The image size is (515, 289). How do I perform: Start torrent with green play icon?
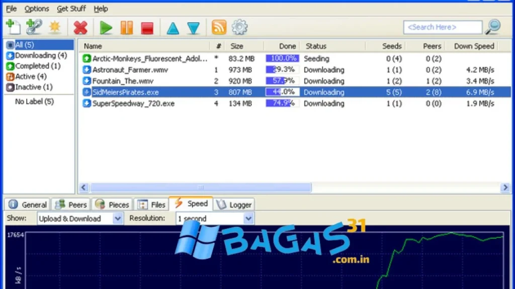coord(106,28)
